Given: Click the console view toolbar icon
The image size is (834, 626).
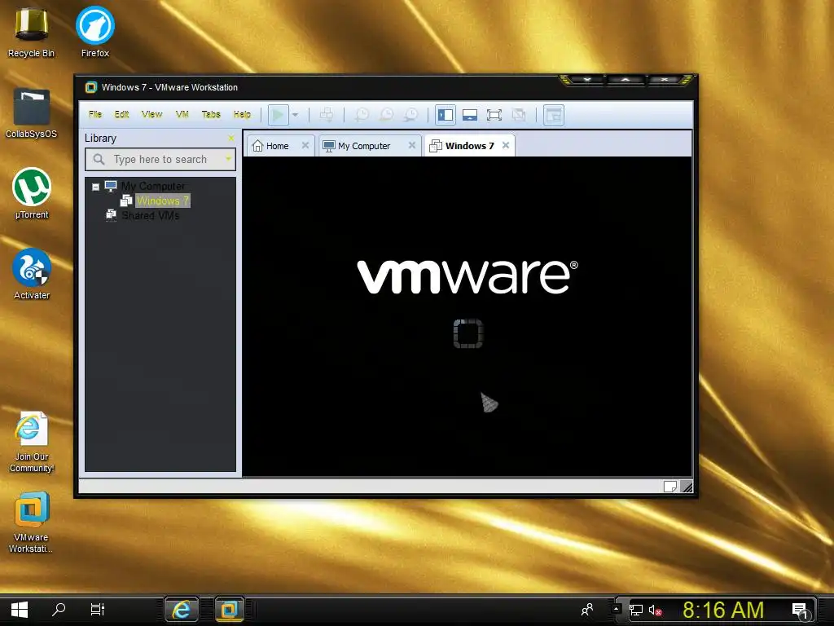Looking at the screenshot, I should click(554, 114).
